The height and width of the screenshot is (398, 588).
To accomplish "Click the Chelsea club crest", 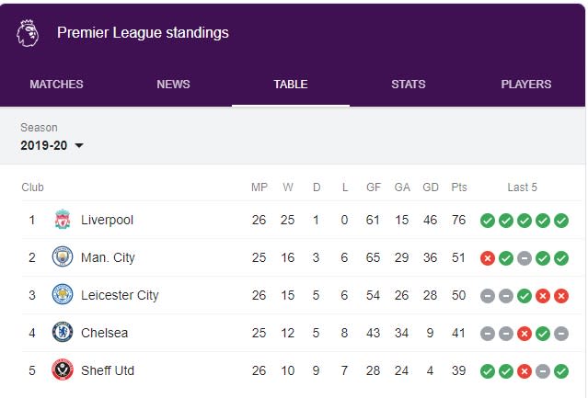I will pyautogui.click(x=63, y=332).
